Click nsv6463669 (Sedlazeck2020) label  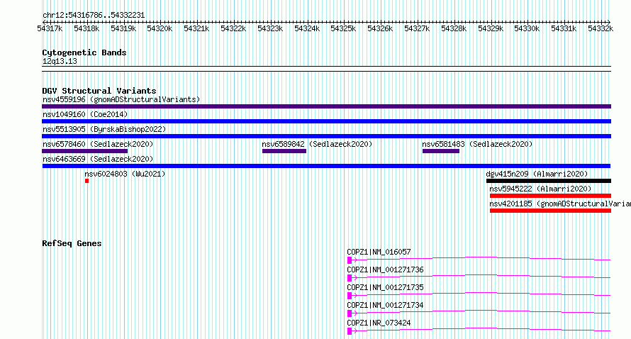(98, 159)
